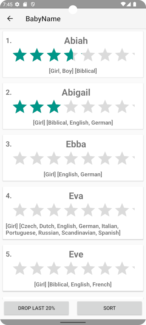Open the settings gear in status bar
This screenshot has width=146, height=325.
[17, 4]
